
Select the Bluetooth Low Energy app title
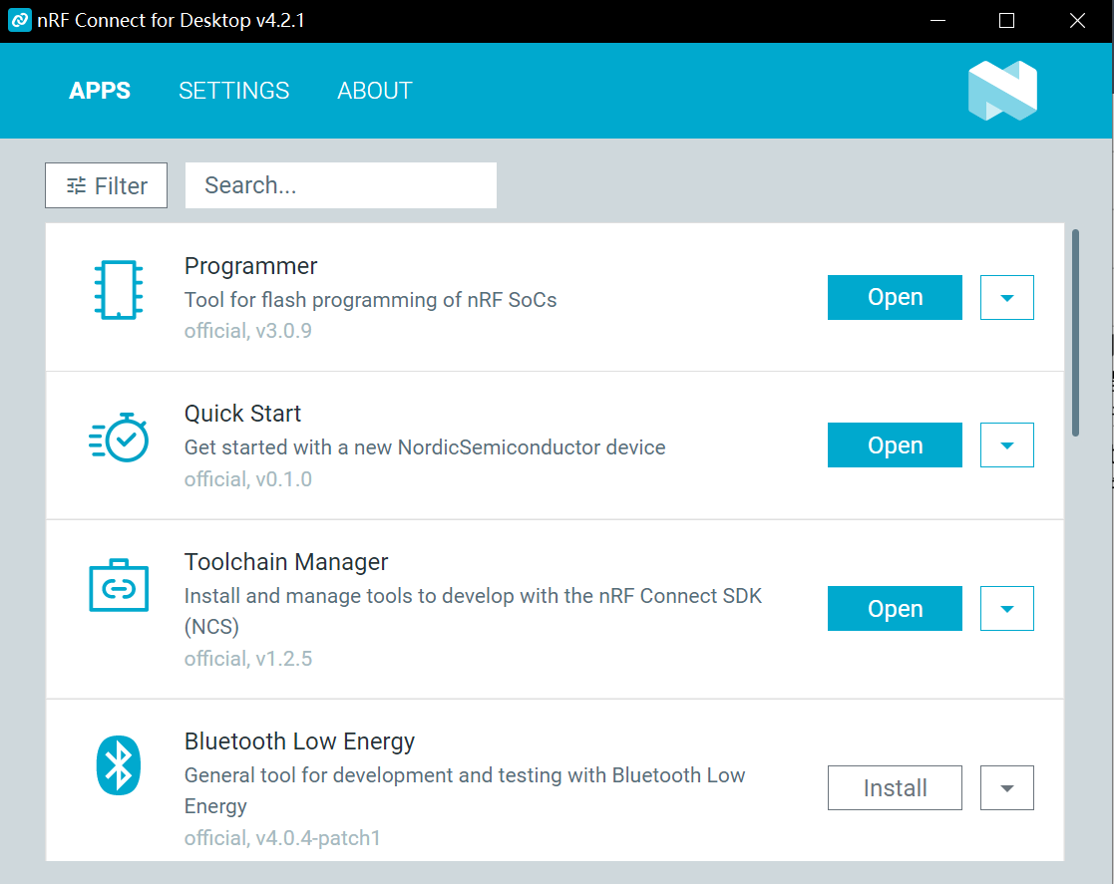coord(299,741)
